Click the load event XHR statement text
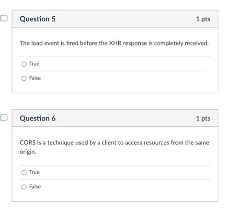The height and width of the screenshot is (211, 227). click(114, 43)
